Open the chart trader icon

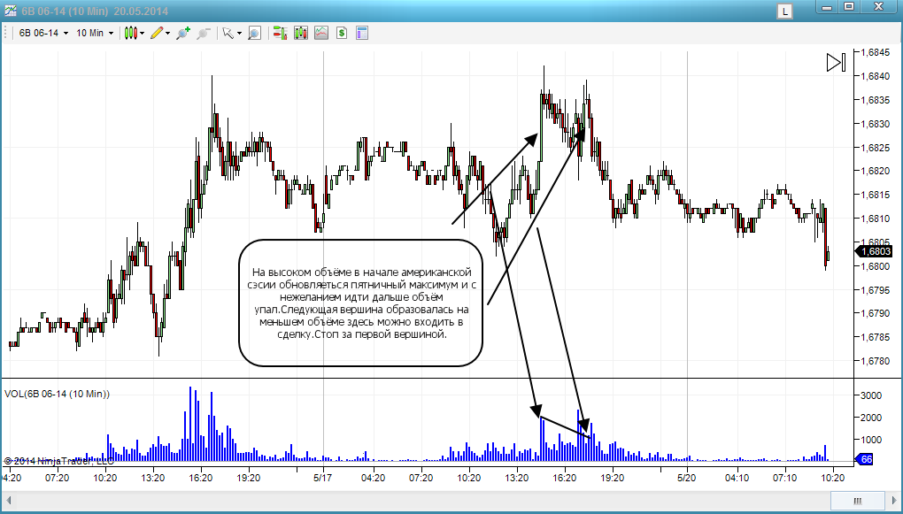(x=281, y=33)
